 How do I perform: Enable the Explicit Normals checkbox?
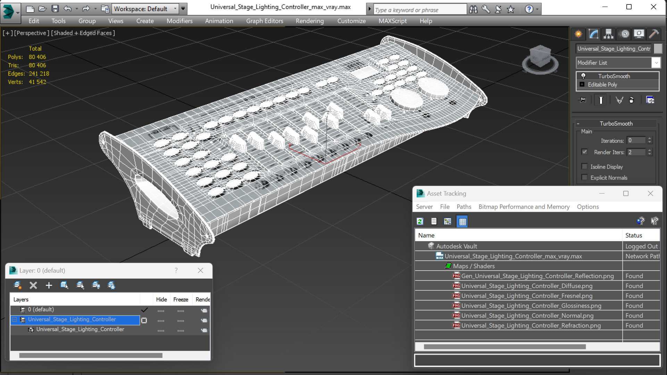[585, 178]
